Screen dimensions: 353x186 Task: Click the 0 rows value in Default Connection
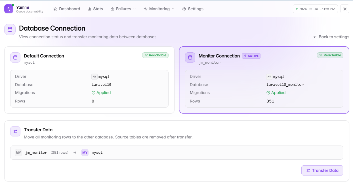(93, 101)
